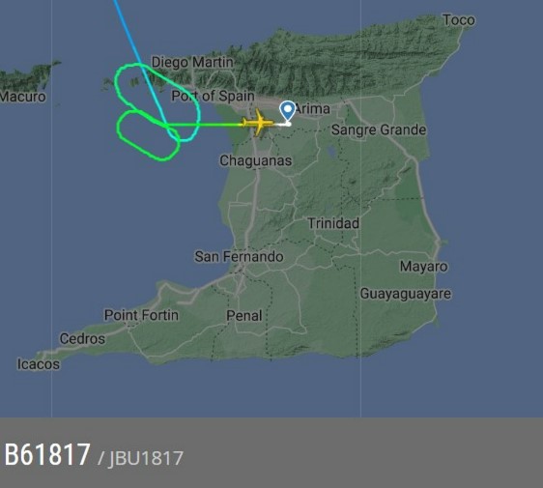Click the B61817 flight number heading
Viewport: 543px width, 488px height.
tap(47, 454)
